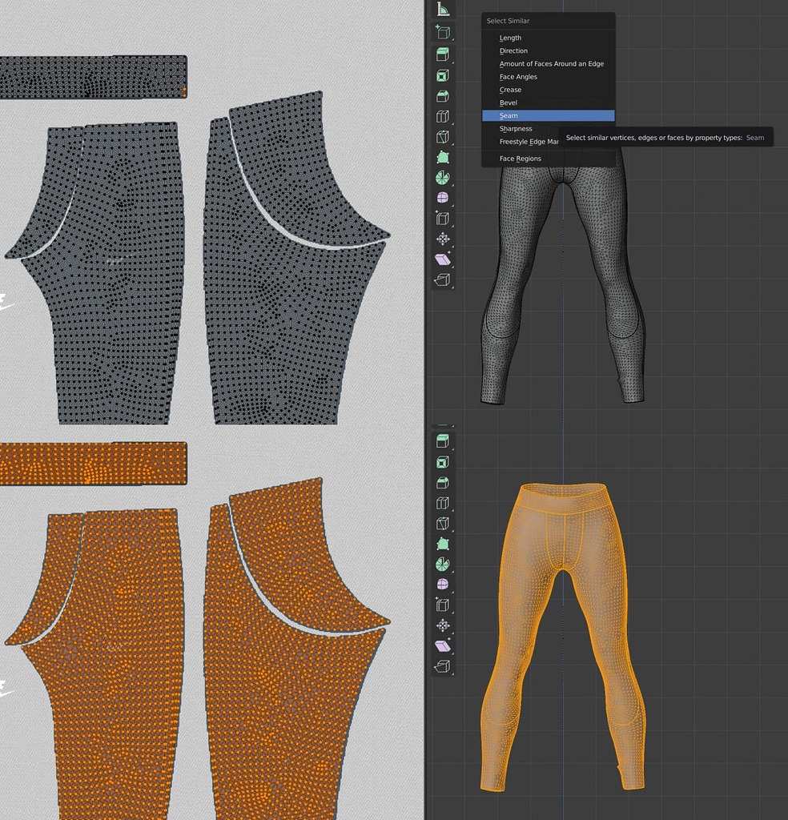Select Poly Build tool in the gray-mesh viewport
788x820 pixels.
[x=443, y=158]
